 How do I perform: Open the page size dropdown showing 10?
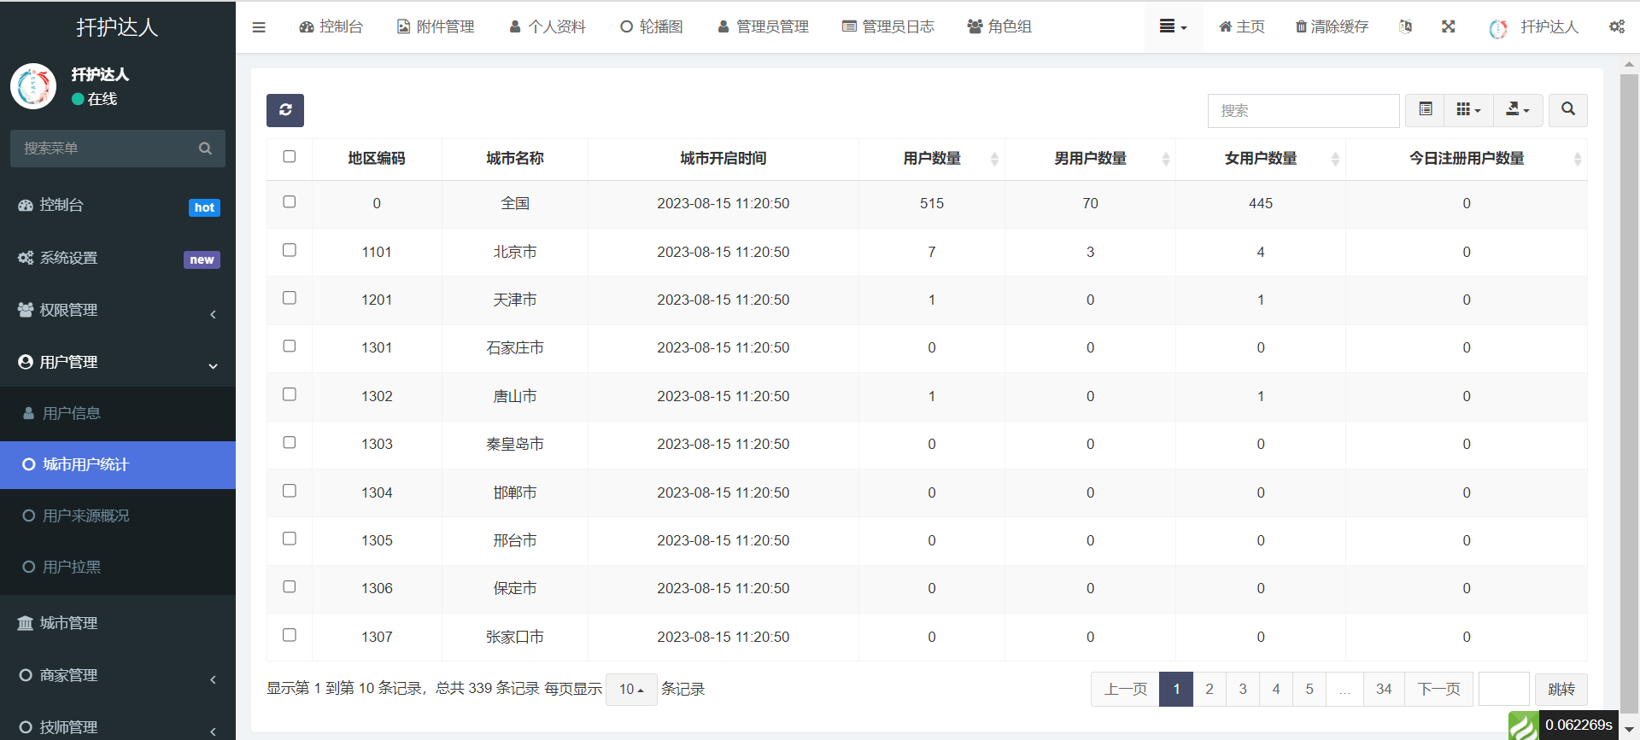point(631,690)
